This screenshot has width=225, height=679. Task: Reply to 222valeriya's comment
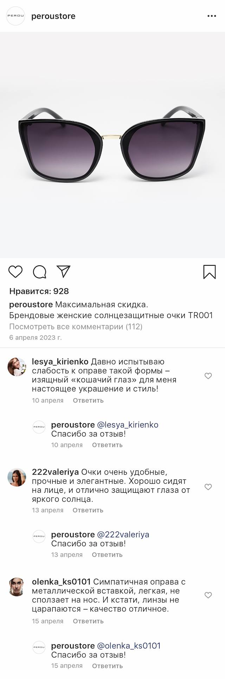pos(88,510)
